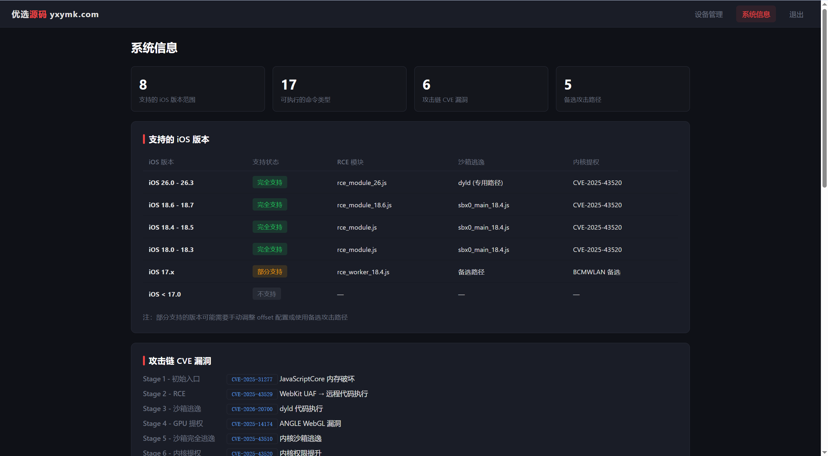Screen dimensions: 828x456
Task: Click the RCE 模块 column header
Action: [350, 162]
